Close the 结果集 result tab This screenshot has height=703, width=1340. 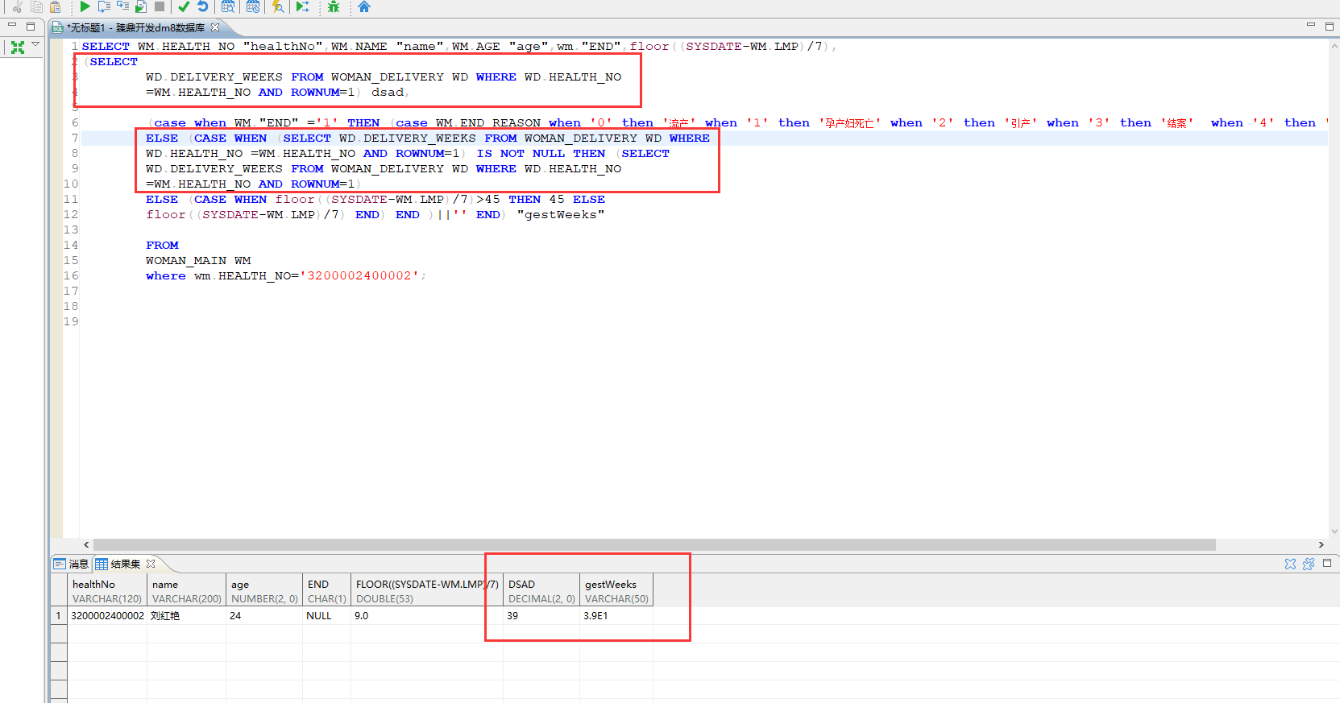click(x=151, y=564)
